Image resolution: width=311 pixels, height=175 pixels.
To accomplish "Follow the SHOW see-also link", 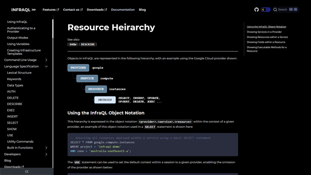I will click(73, 44).
